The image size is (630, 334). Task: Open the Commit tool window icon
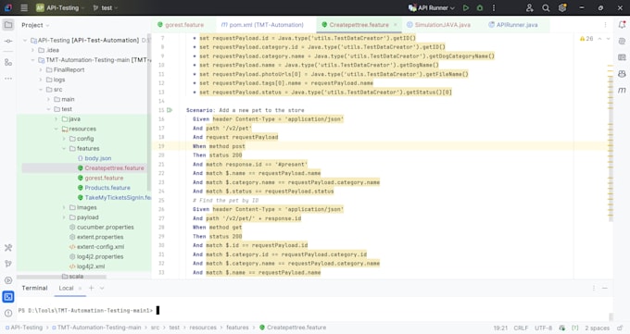point(8,41)
